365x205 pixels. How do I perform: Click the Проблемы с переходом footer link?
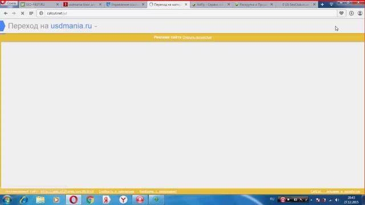[x=158, y=191]
